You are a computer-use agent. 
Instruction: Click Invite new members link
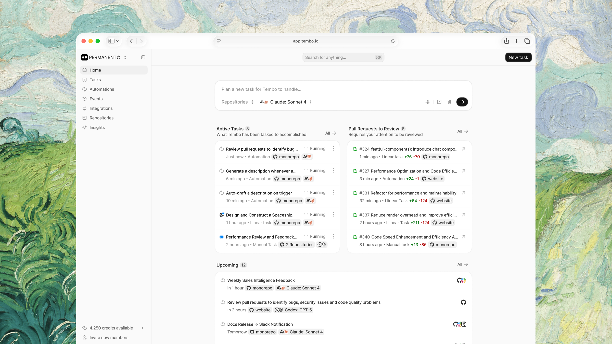coord(109,338)
